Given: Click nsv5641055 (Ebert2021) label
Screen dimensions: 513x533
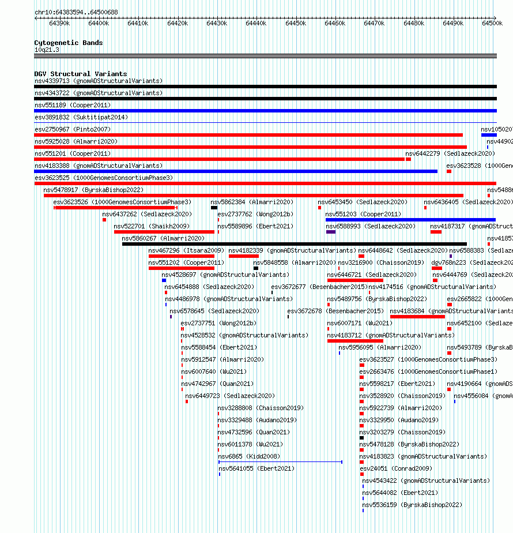Looking at the screenshot, I should [256, 469].
